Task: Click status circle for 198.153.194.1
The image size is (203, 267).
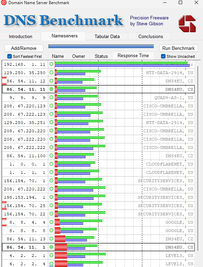Action: [51, 197]
